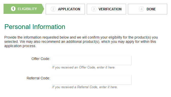Click the Personal Information heading
The image size is (171, 97).
35,27
